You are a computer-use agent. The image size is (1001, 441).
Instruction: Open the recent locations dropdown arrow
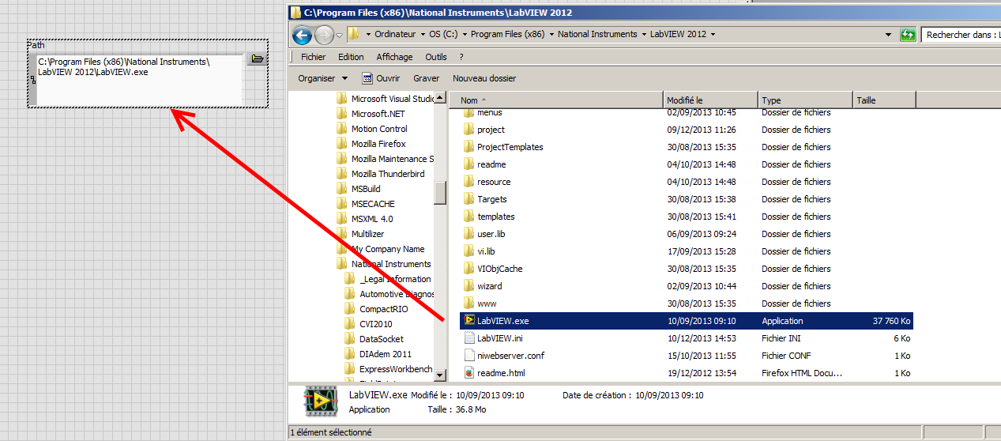[339, 35]
